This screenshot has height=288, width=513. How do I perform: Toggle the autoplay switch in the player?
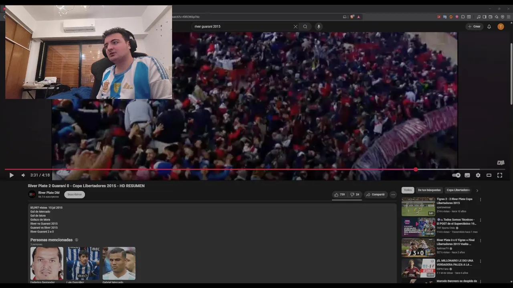(456, 175)
